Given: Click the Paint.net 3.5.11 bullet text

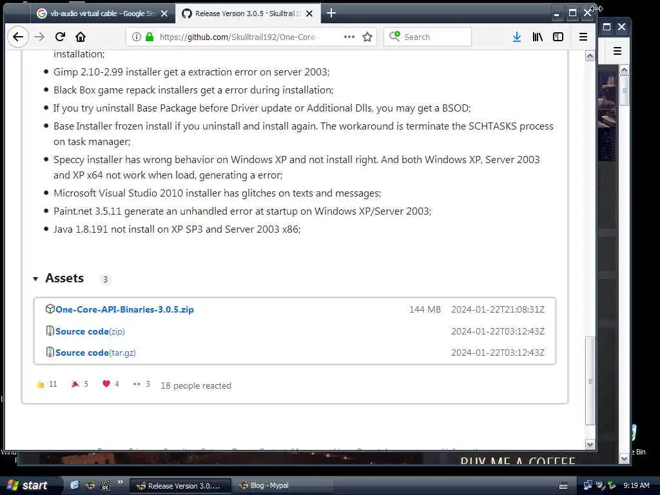Looking at the screenshot, I should [x=242, y=211].
